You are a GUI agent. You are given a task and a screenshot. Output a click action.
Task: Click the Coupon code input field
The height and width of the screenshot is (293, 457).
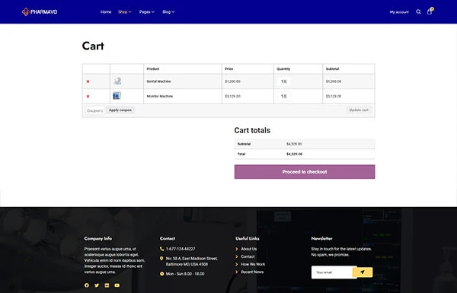[94, 110]
